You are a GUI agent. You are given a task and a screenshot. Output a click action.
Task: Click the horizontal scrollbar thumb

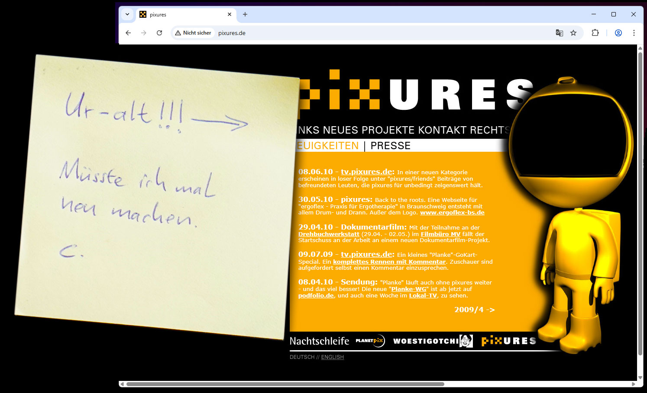pos(285,384)
